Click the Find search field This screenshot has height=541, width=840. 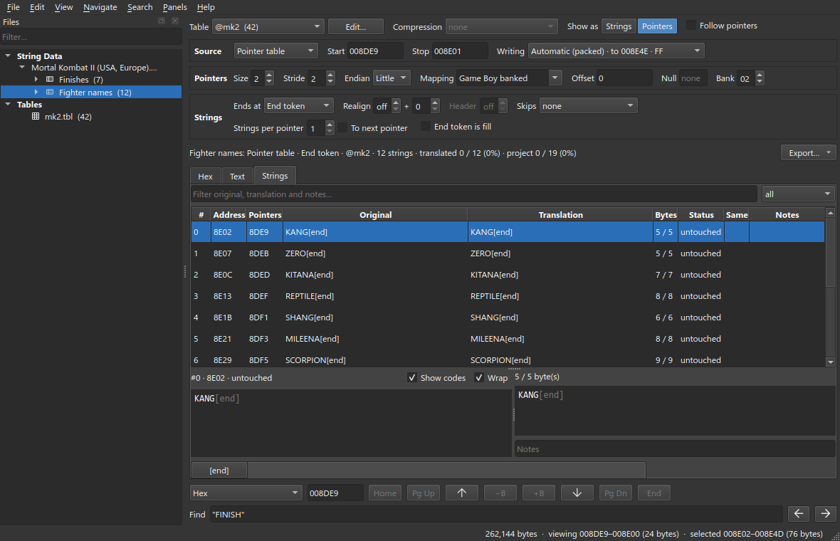click(496, 514)
